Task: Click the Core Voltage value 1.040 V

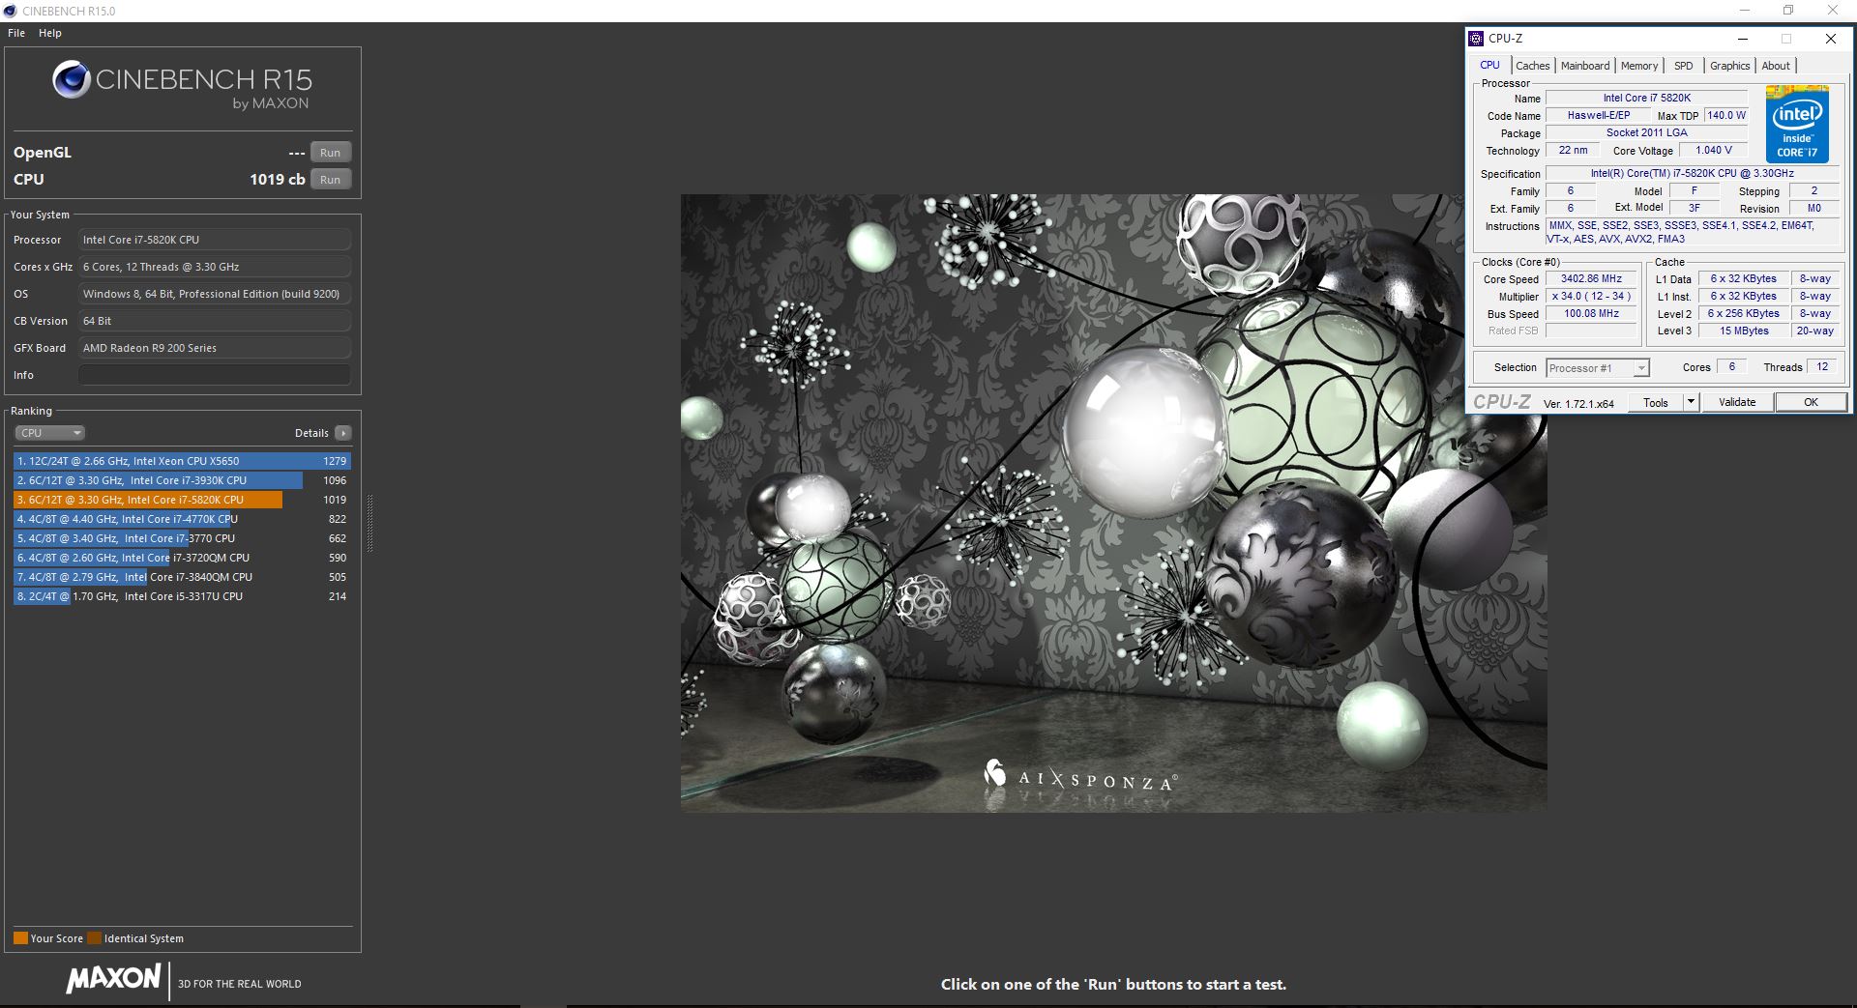Action: (x=1713, y=150)
